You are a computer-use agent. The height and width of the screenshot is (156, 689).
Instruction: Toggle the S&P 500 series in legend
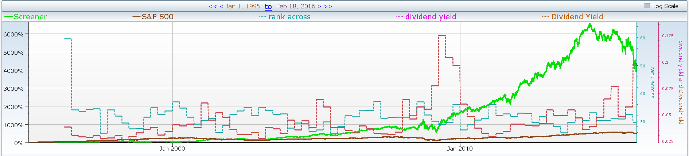click(x=153, y=17)
